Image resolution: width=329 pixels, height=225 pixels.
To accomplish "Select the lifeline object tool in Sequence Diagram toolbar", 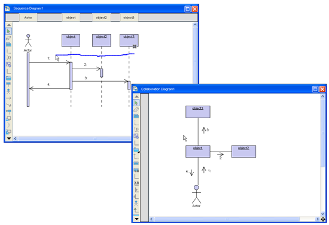I will click(8, 85).
